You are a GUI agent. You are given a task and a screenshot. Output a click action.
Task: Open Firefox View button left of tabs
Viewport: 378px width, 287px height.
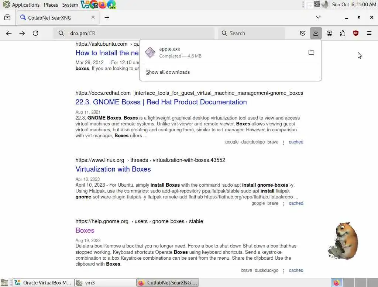(7, 18)
